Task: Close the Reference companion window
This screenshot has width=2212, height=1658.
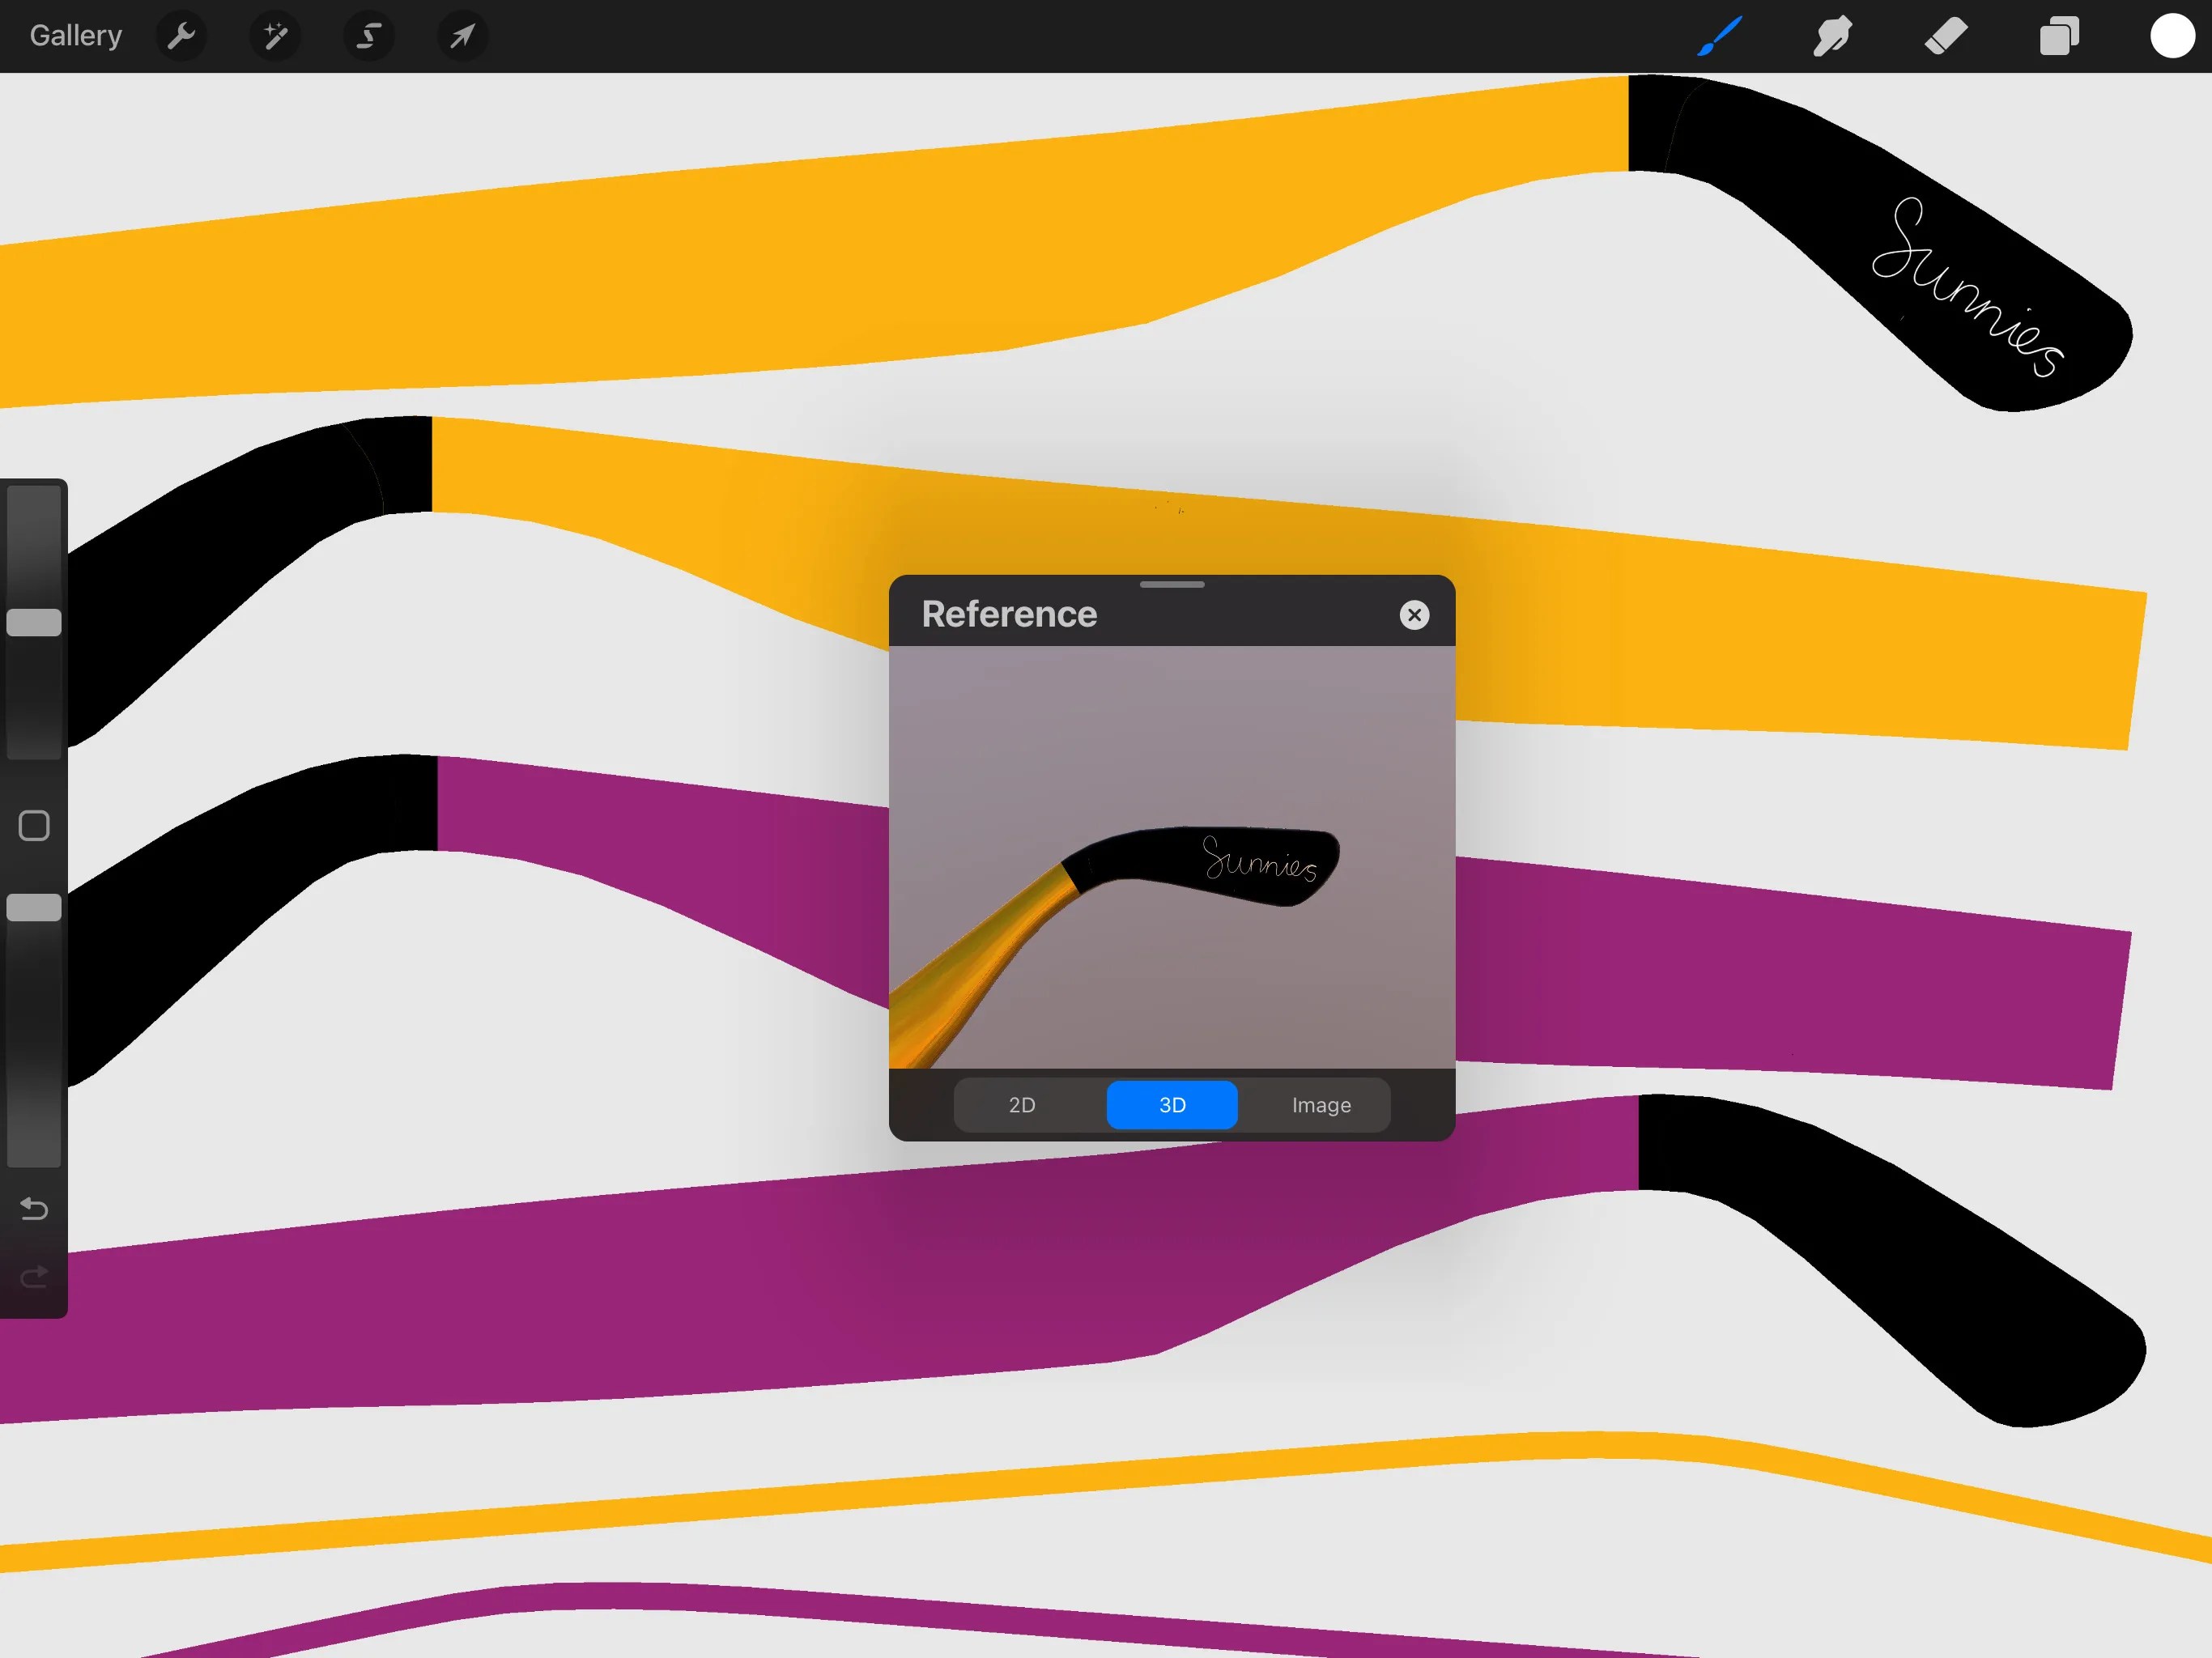Action: (1414, 614)
